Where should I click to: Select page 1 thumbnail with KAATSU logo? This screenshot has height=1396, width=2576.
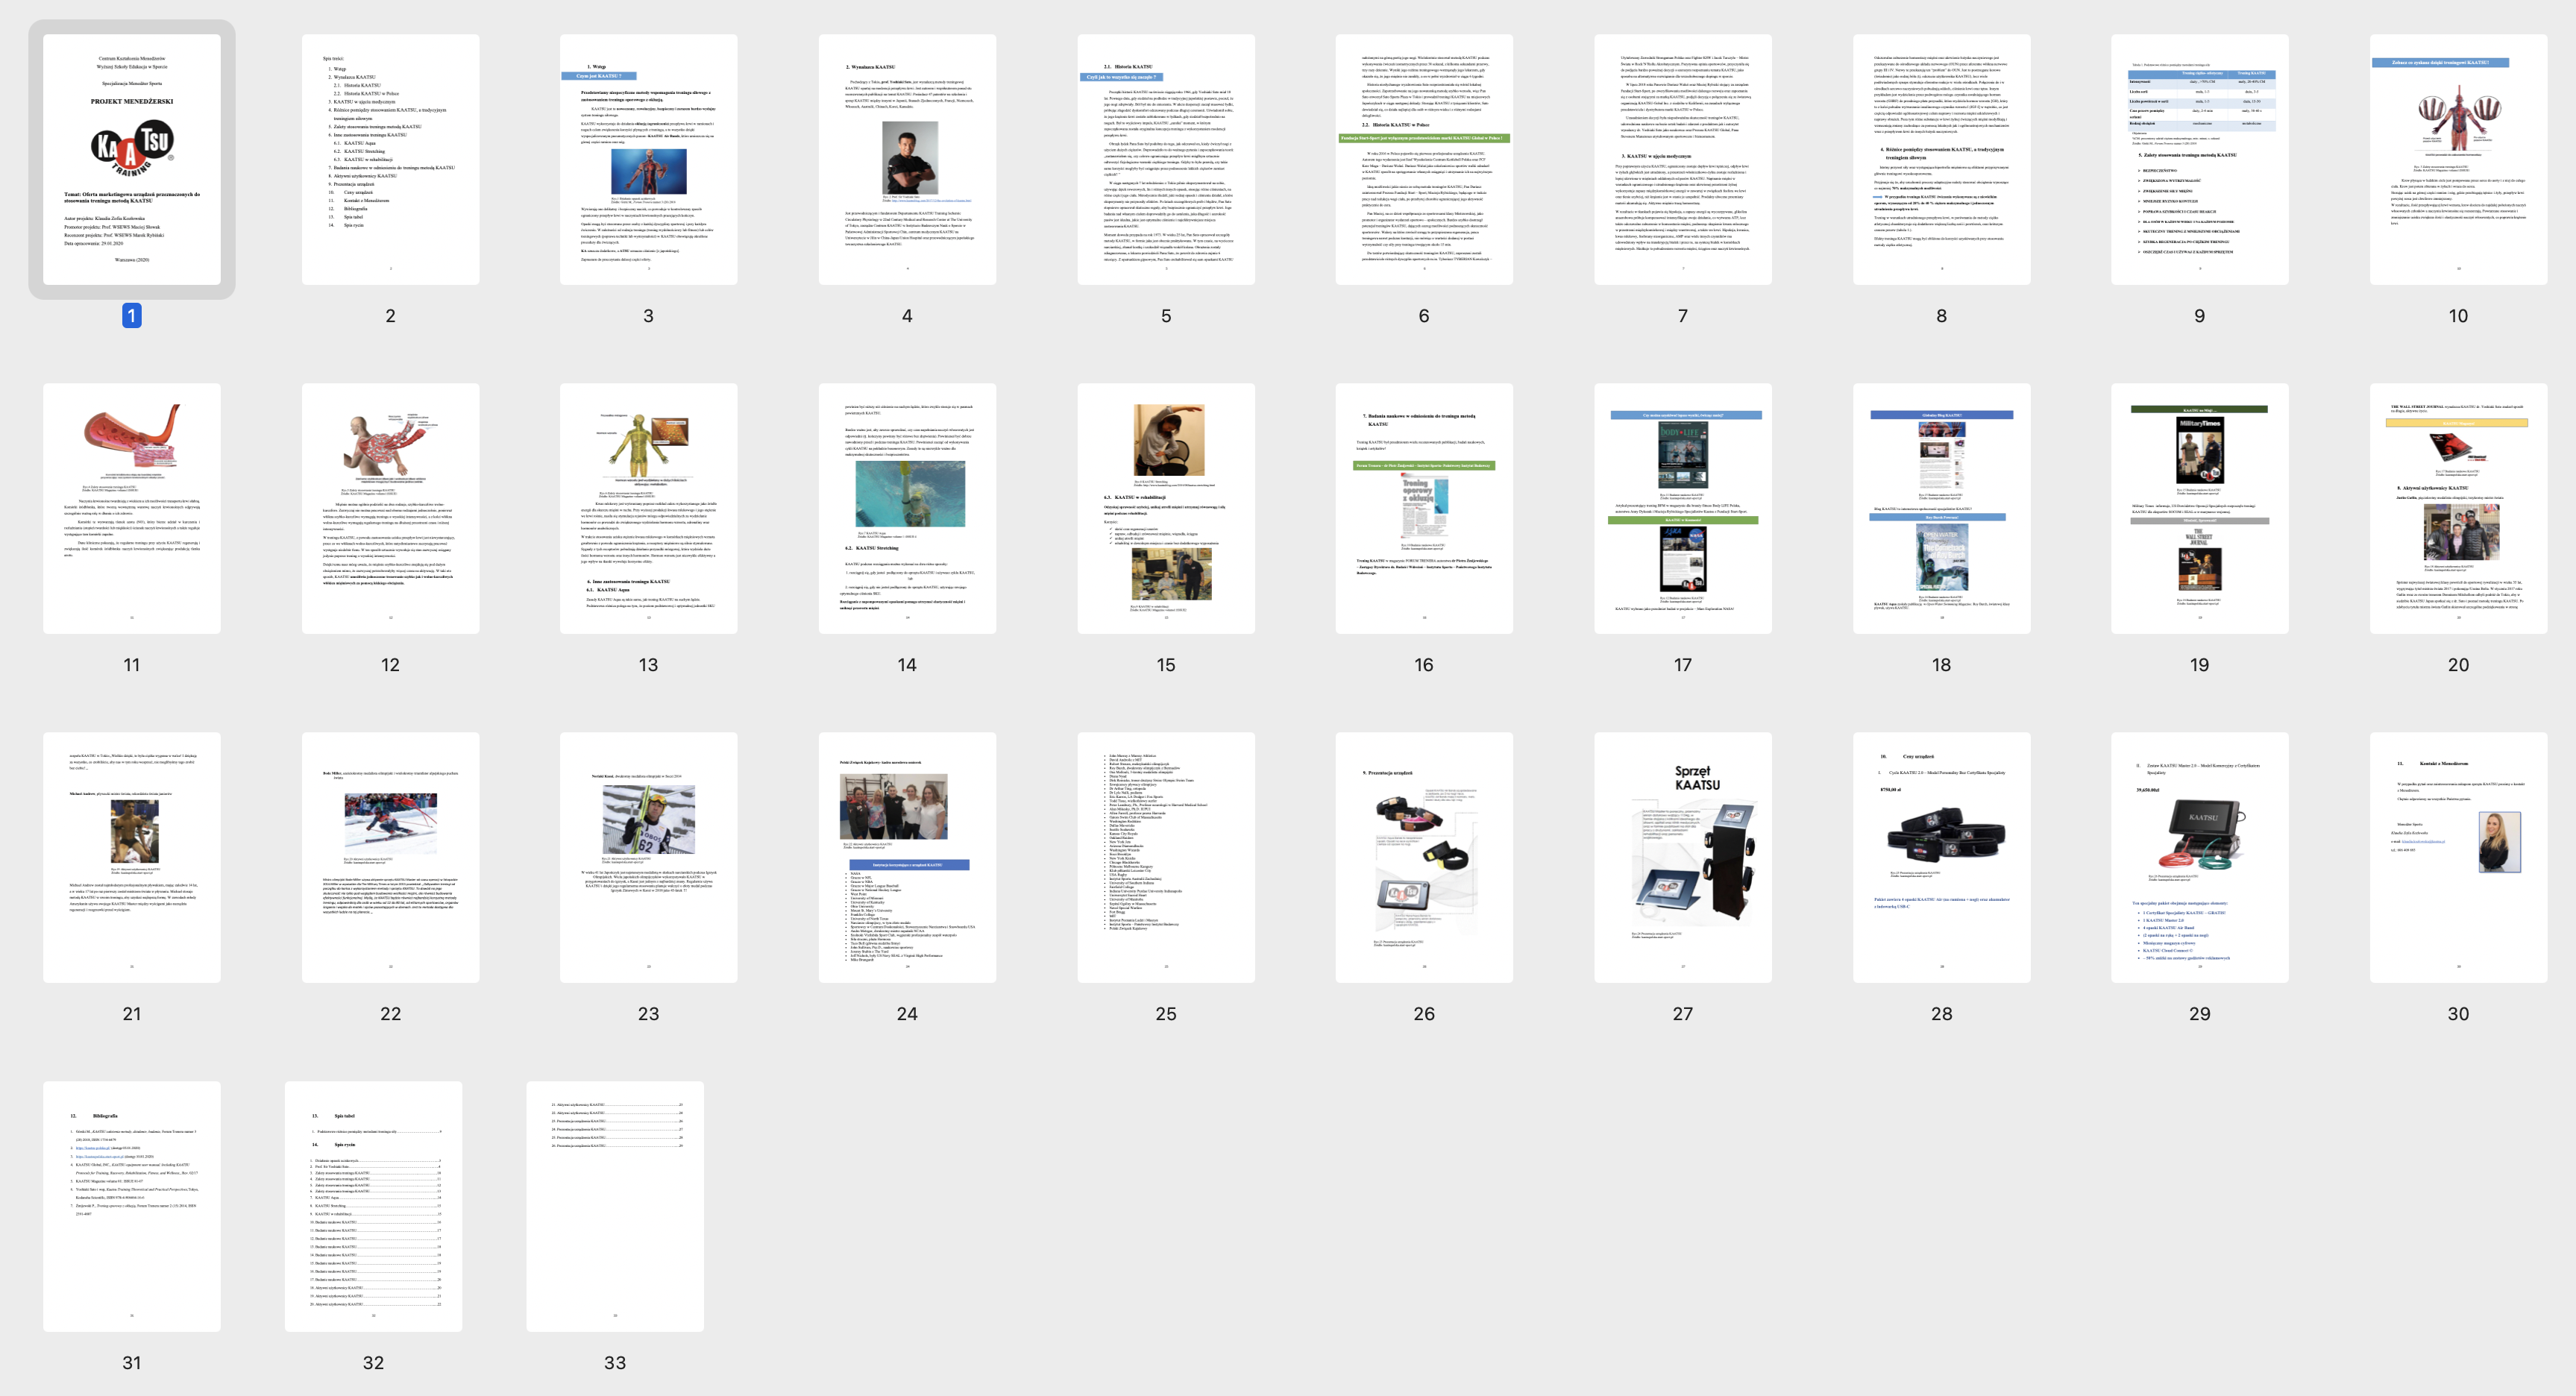pos(131,160)
